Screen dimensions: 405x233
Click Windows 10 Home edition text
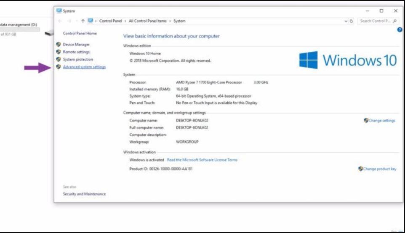145,53
